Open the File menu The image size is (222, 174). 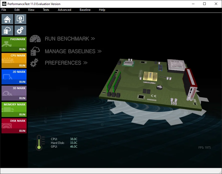click(x=4, y=10)
